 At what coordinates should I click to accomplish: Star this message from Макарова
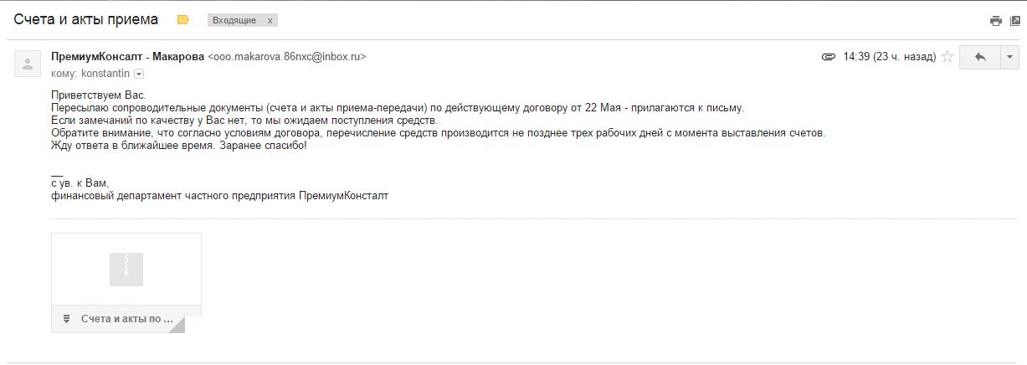(x=947, y=57)
